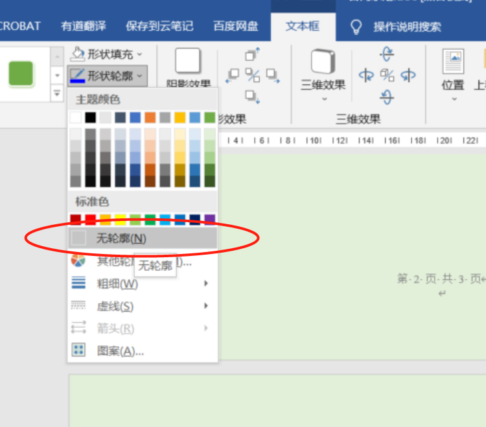Toggle shadow on/off center icon

pos(253,75)
